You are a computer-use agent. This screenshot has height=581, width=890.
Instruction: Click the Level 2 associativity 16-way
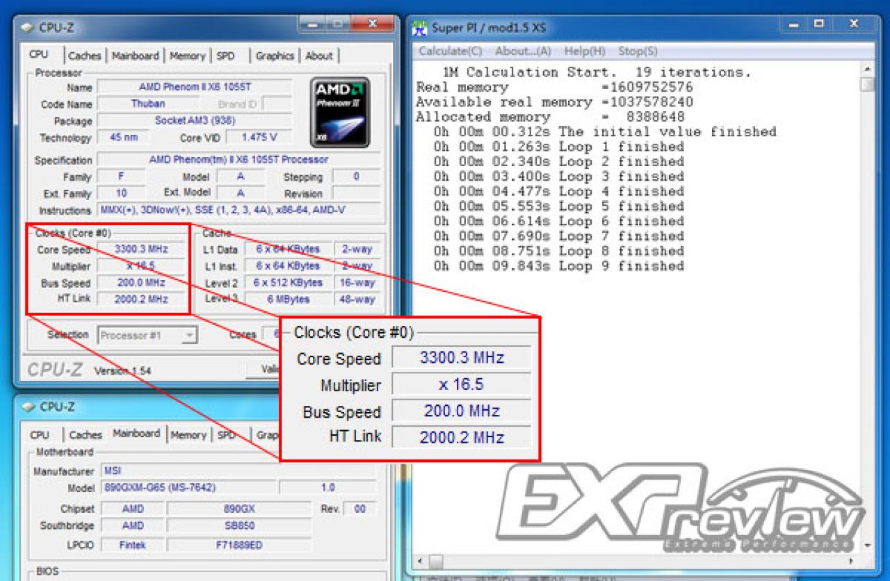[x=357, y=283]
